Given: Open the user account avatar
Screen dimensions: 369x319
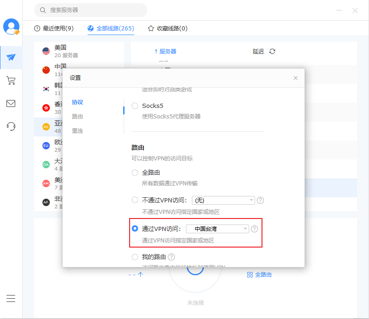Looking at the screenshot, I should 11,27.
